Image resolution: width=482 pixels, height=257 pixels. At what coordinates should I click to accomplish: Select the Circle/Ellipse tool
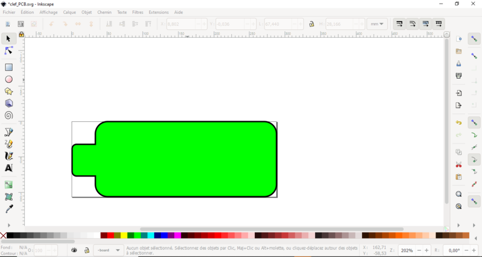[8, 79]
